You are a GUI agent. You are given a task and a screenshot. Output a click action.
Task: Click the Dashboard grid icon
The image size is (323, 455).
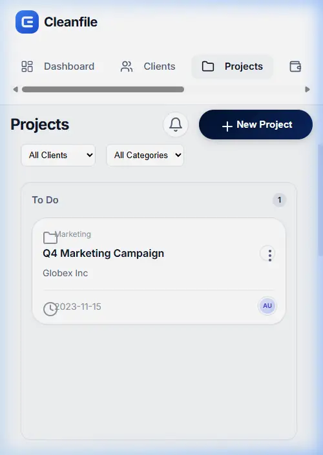pos(27,66)
